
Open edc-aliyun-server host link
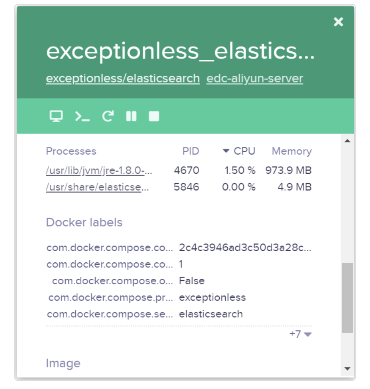255,79
